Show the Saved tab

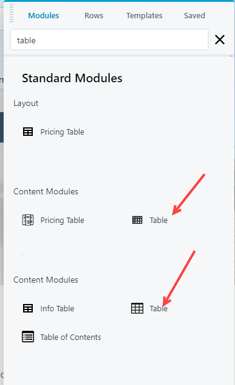(x=194, y=15)
